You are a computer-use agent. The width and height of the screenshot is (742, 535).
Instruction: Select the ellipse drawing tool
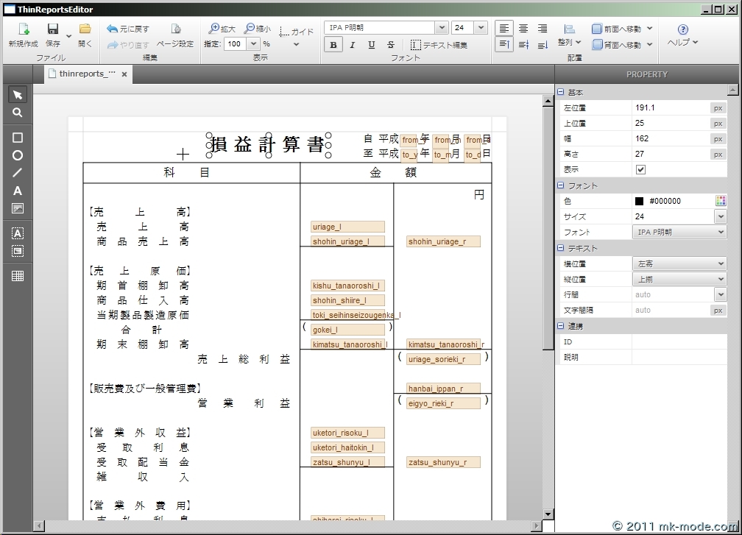pos(18,155)
